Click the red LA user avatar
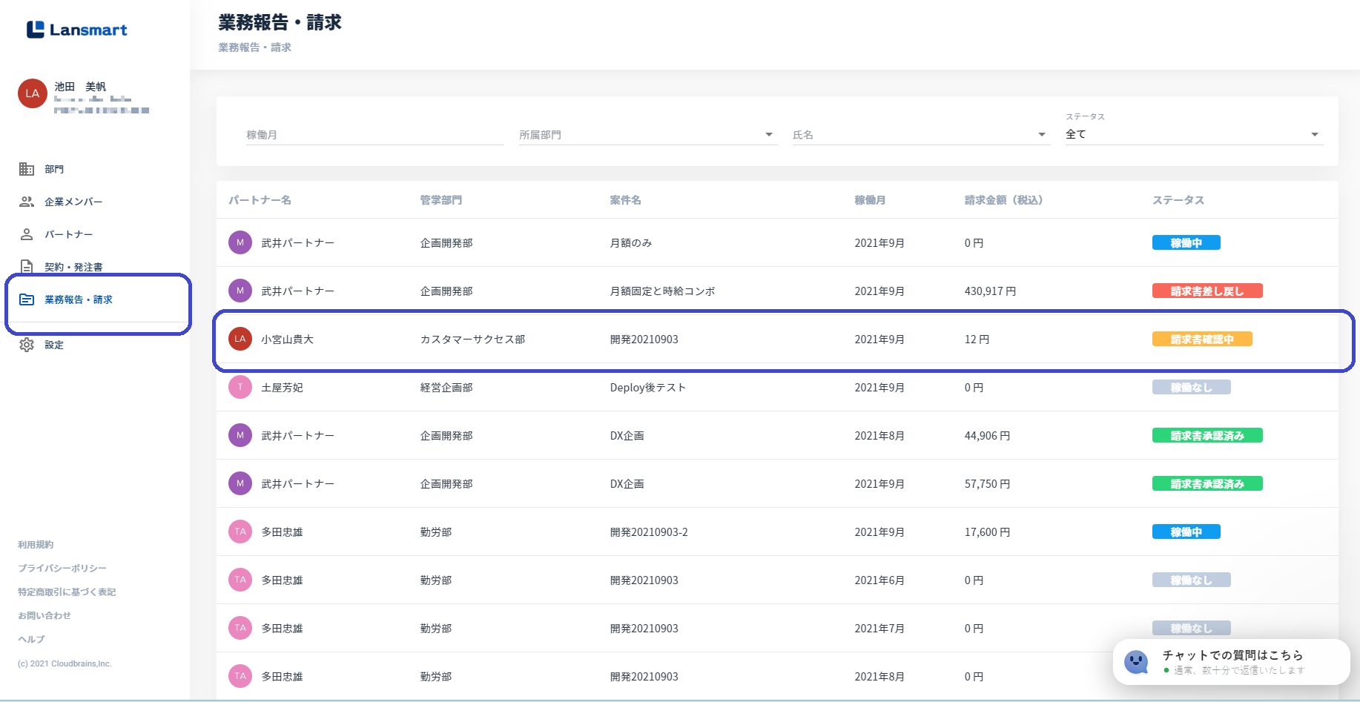 tap(33, 93)
